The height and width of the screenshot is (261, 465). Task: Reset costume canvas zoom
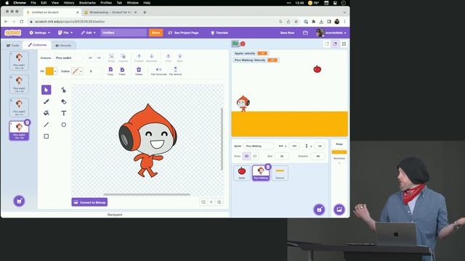[x=211, y=202]
